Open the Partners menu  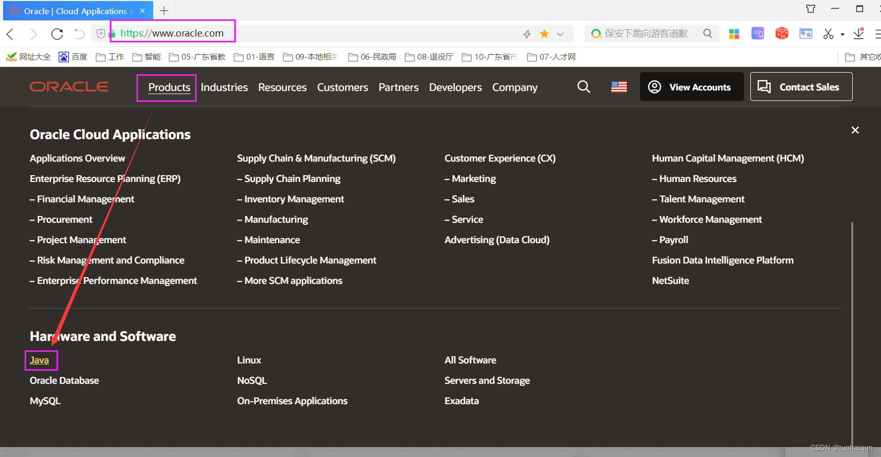398,87
